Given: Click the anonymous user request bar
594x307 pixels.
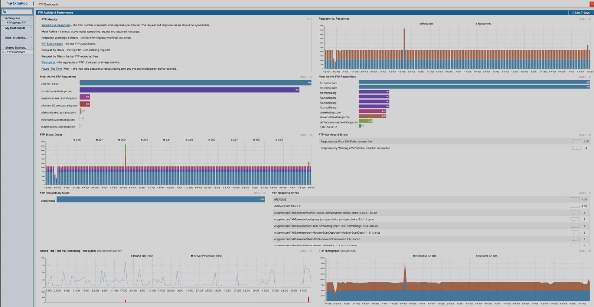Looking at the screenshot, I should click(x=161, y=199).
